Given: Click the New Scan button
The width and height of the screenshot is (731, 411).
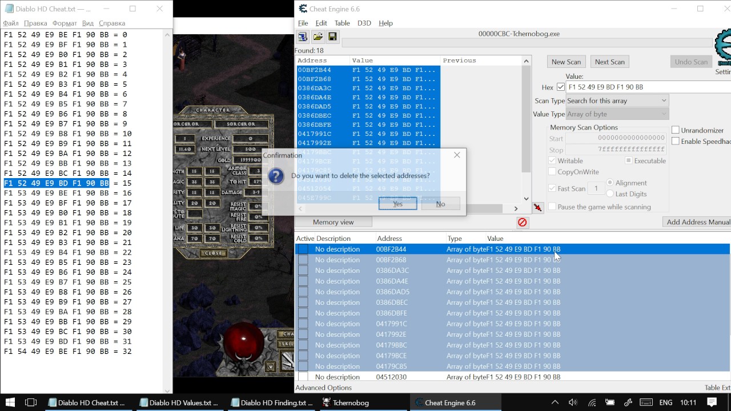Looking at the screenshot, I should click(566, 62).
